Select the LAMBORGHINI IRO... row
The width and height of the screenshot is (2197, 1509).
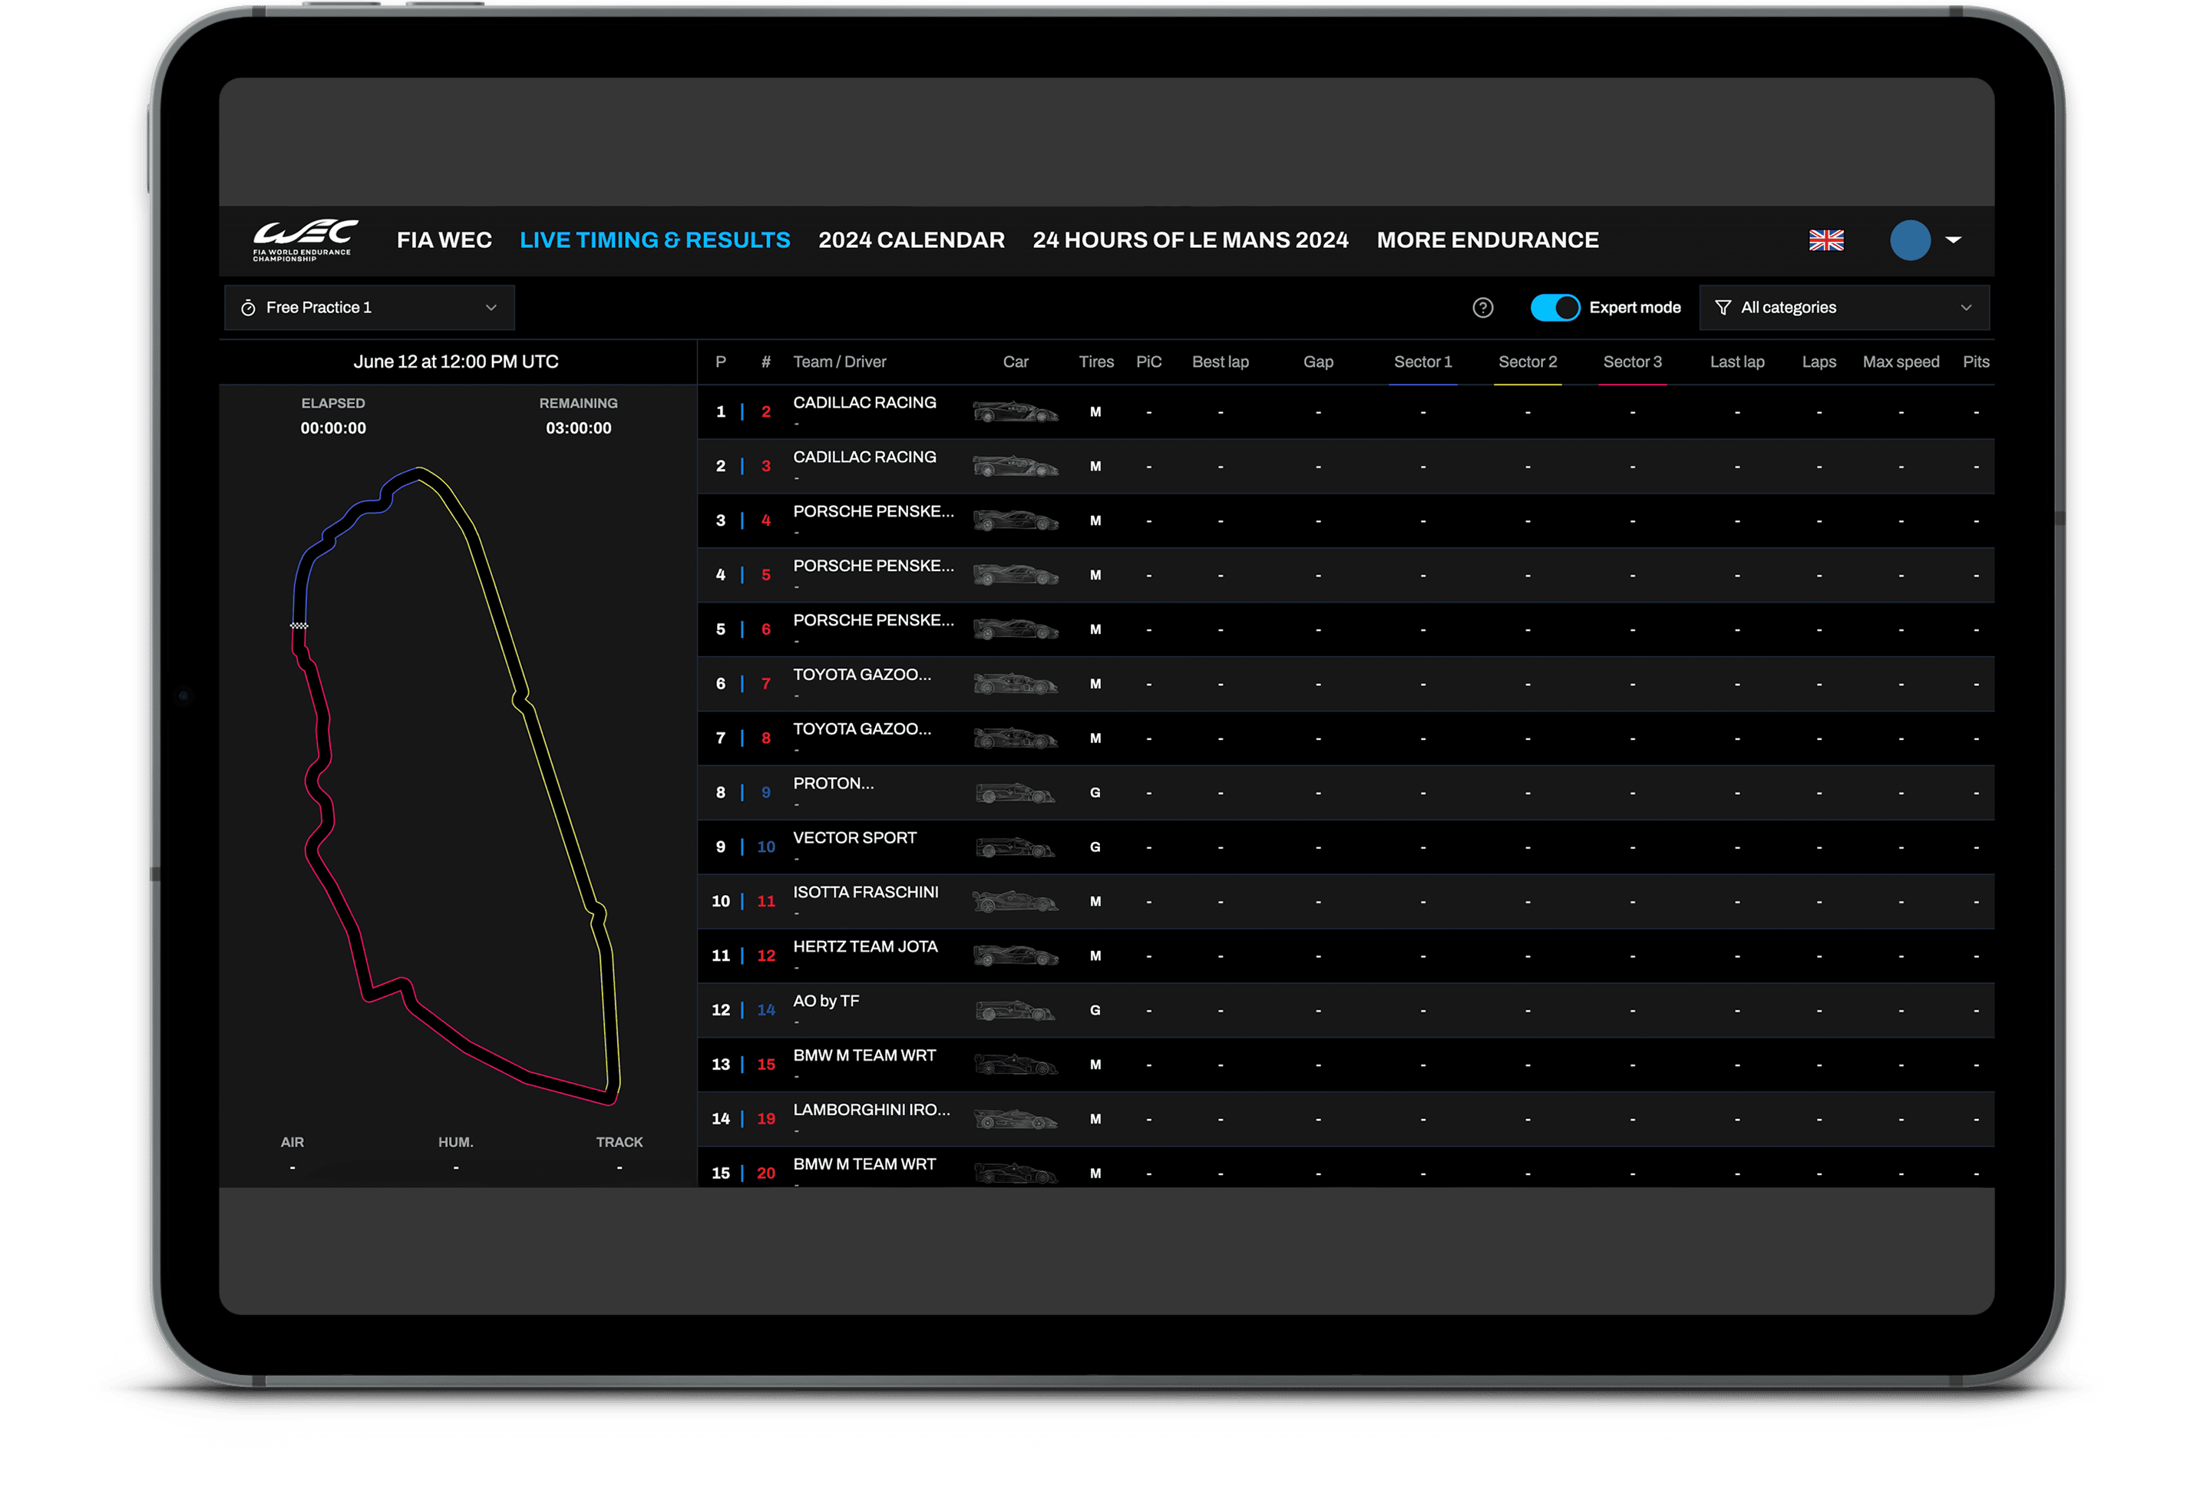tap(1345, 1118)
